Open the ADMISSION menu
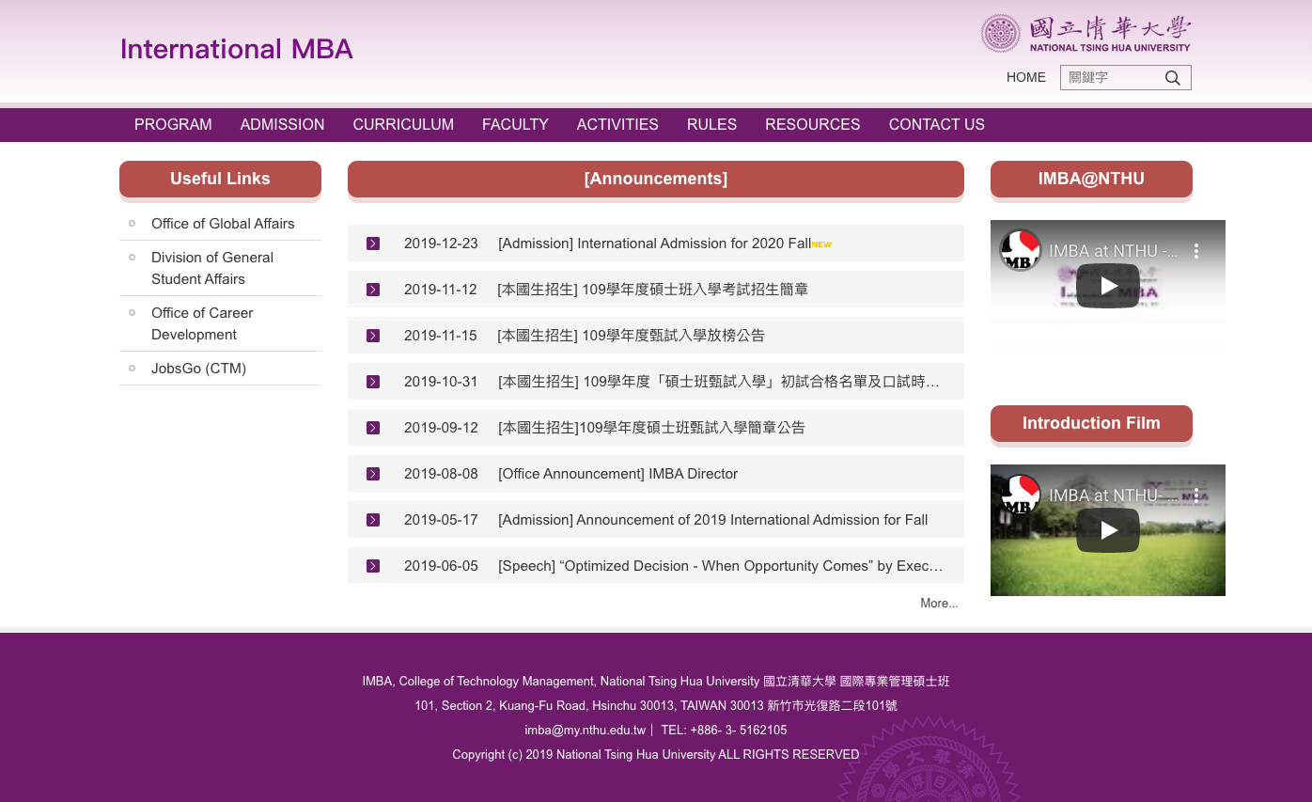1312x802 pixels. [x=282, y=124]
